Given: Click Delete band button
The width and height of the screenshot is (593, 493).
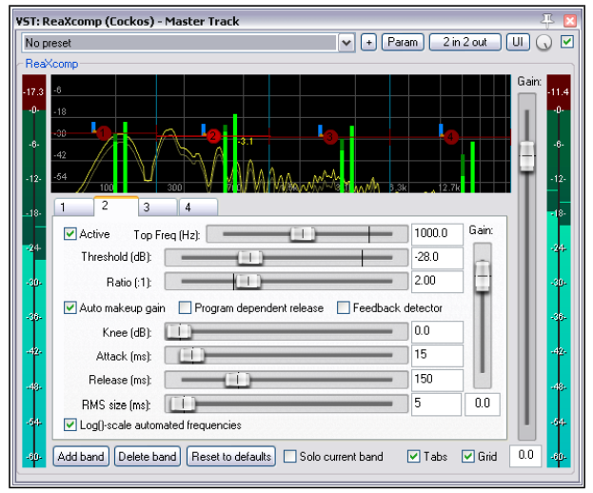Looking at the screenshot, I should coord(148,456).
